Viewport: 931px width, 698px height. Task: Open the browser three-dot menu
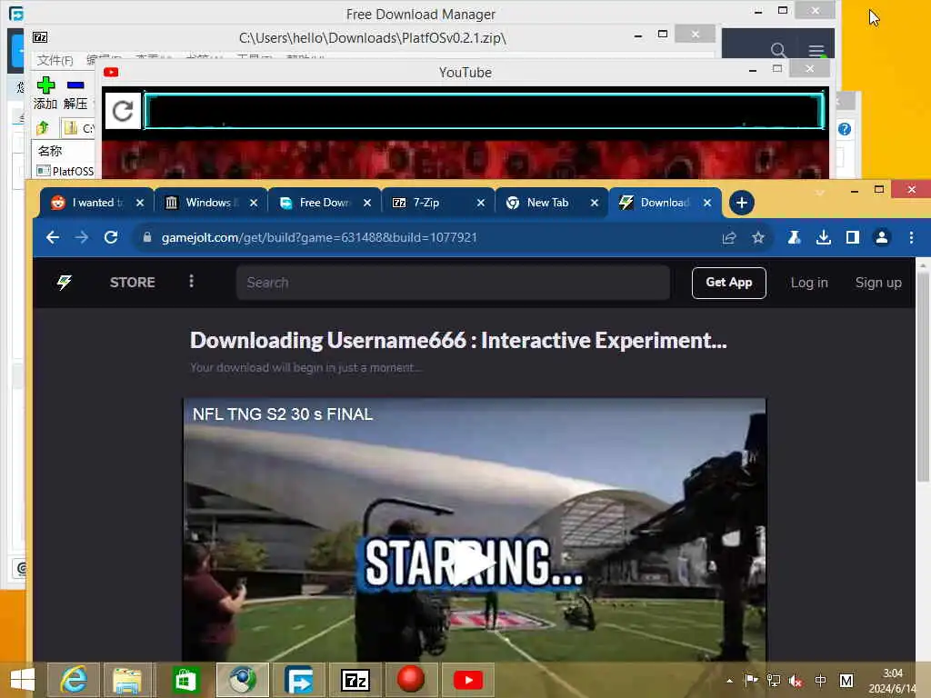[x=911, y=237]
